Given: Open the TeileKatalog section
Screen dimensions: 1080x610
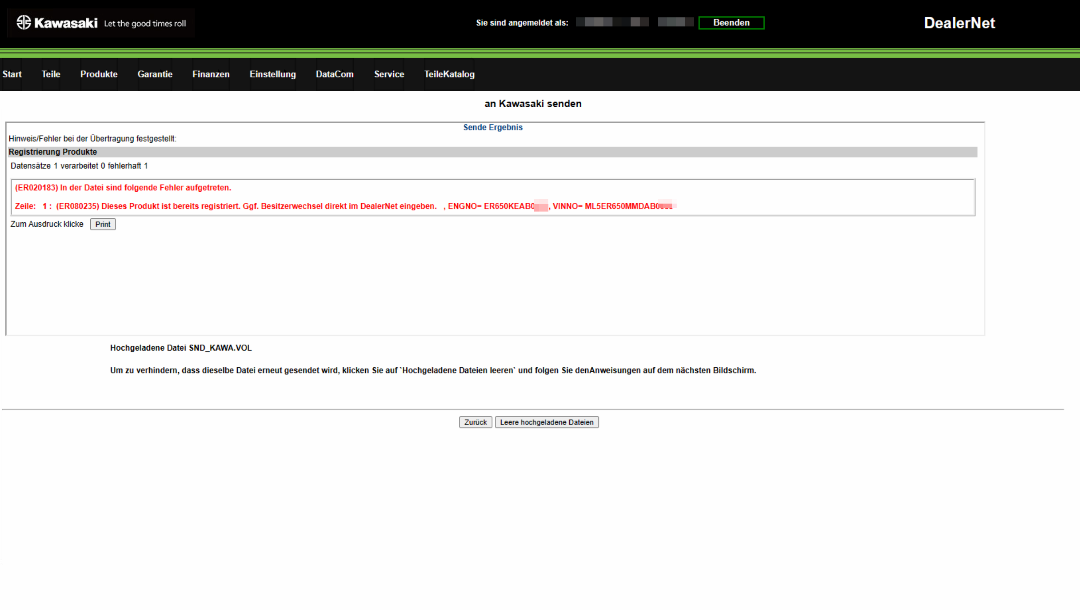Looking at the screenshot, I should click(x=449, y=74).
